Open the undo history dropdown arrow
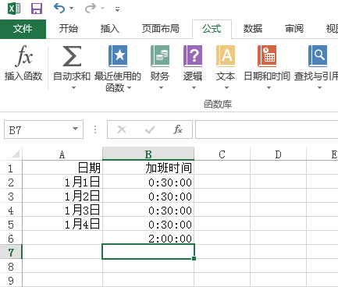The image size is (338, 287). (x=71, y=9)
